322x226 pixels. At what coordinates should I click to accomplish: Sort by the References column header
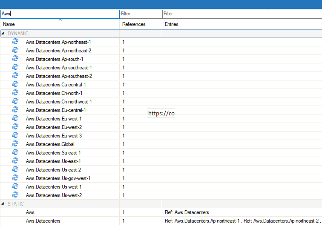[141, 24]
